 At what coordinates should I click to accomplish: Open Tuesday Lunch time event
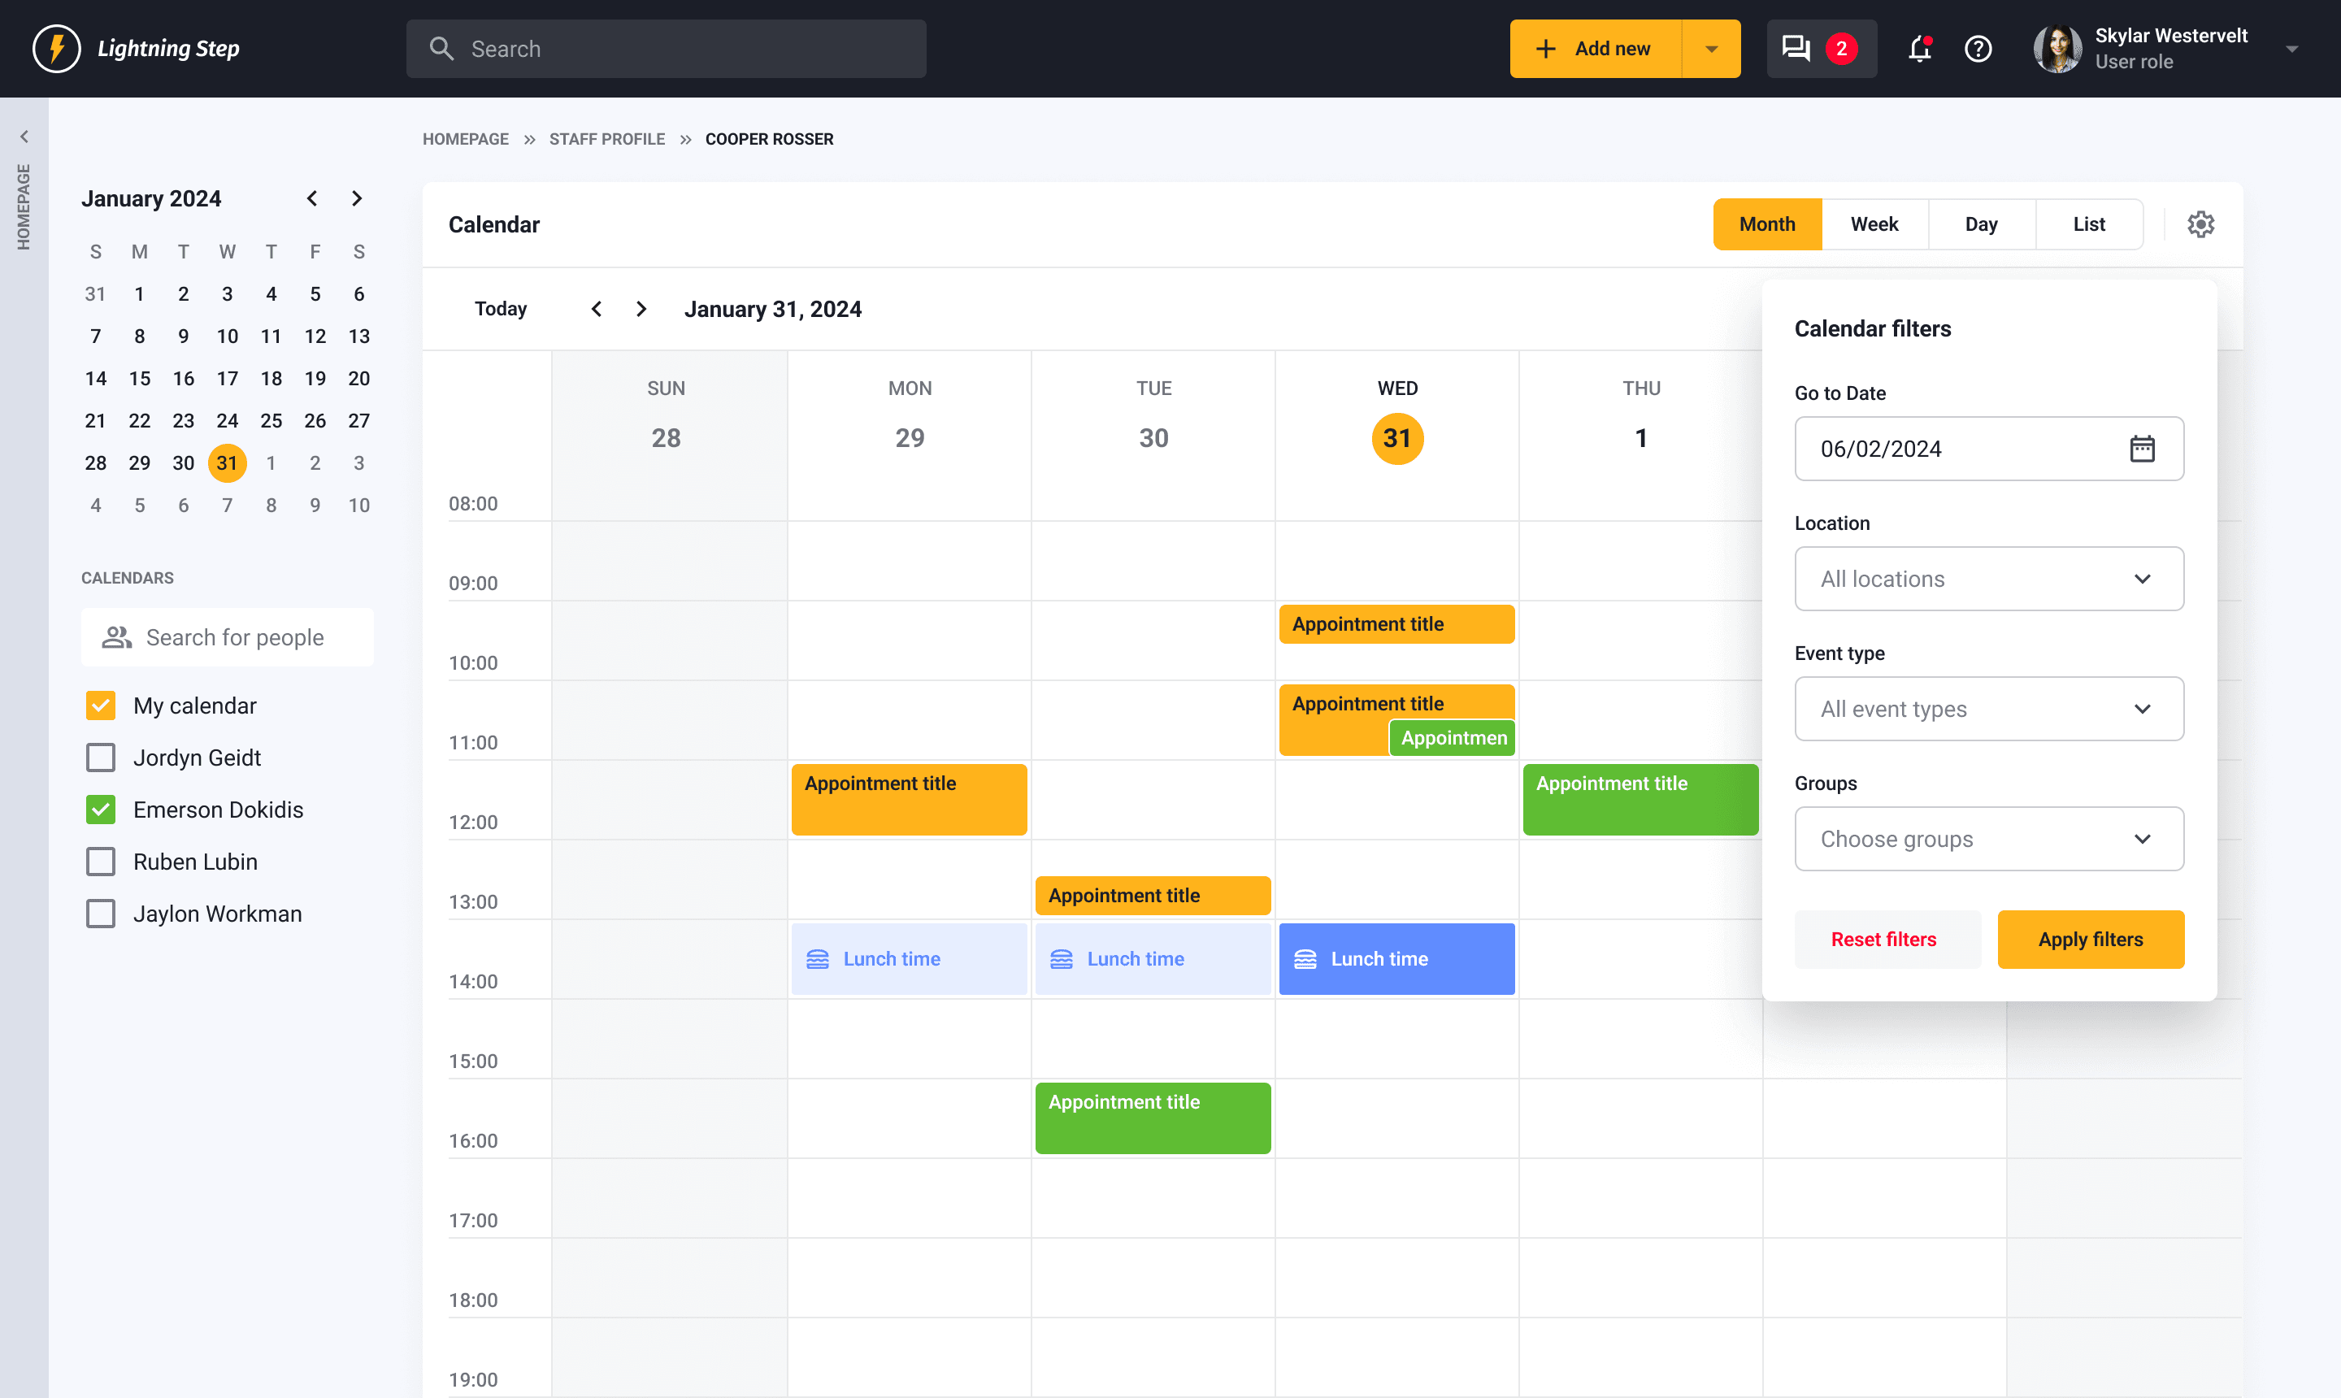point(1152,958)
